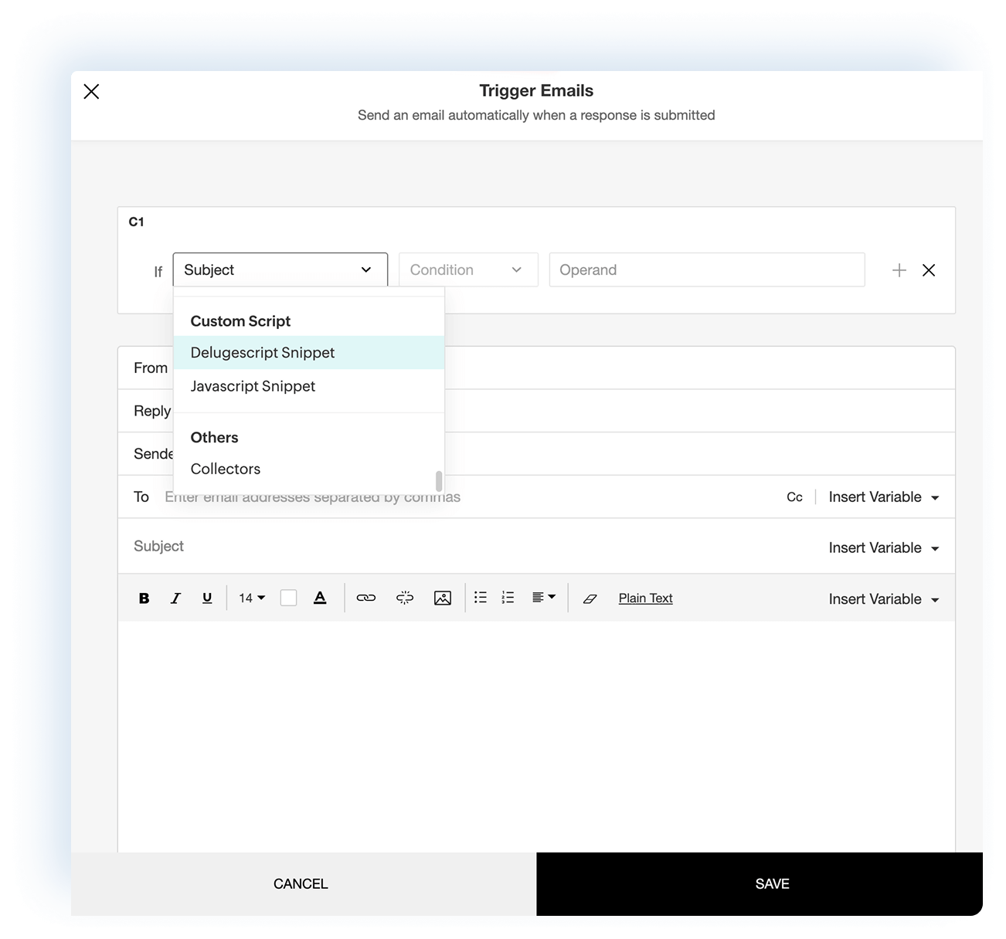Viewport: 1006px width, 939px height.
Task: Toggle bold formatting in the email editor
Action: [144, 597]
